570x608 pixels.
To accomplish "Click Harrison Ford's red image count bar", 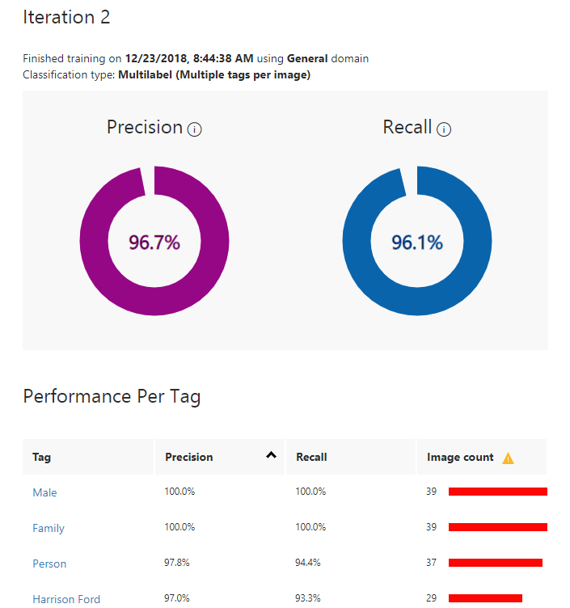I will (485, 598).
